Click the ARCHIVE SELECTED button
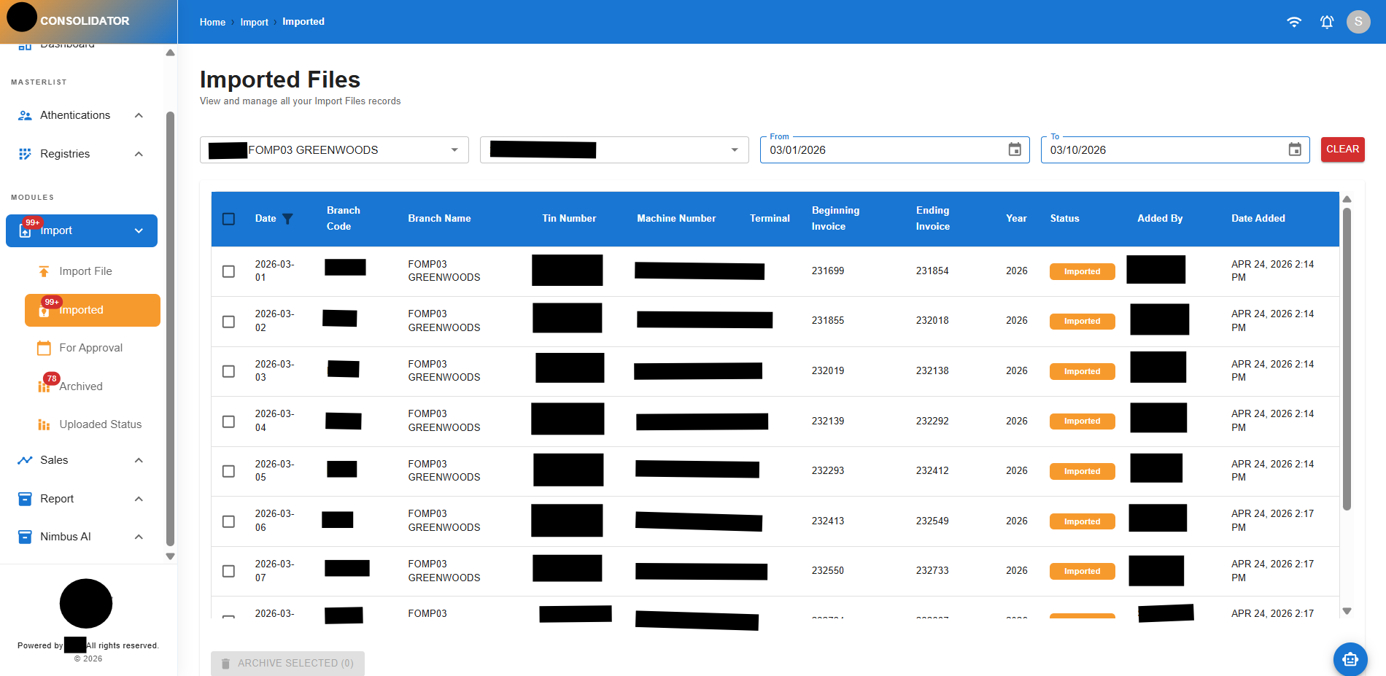Screen dimensions: 1386x676 [287, 663]
